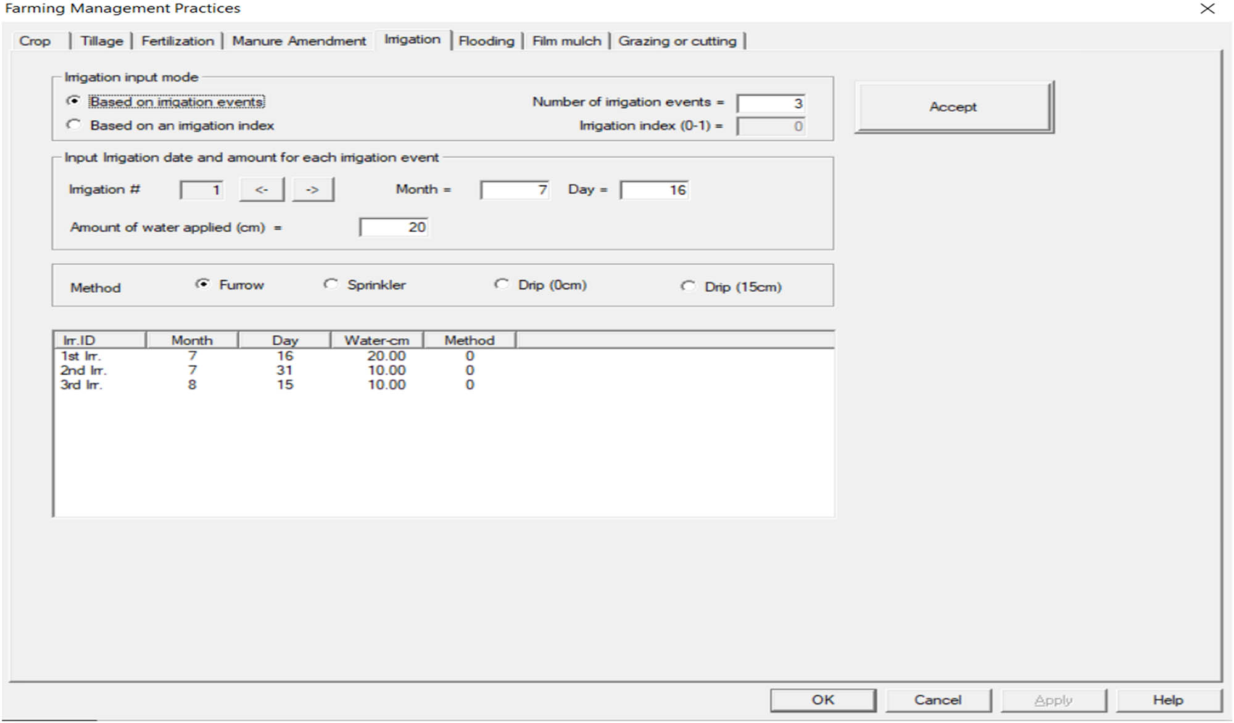Choose the Drip (15cm) method
The height and width of the screenshot is (723, 1234).
[688, 287]
